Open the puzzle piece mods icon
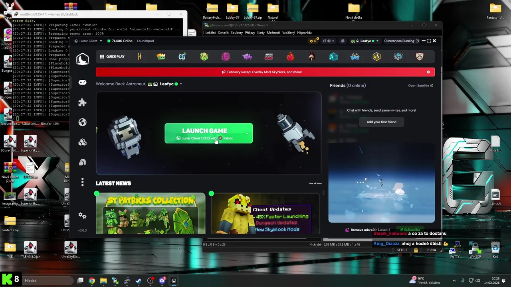Screen dimensions: 511x287 click(82, 102)
